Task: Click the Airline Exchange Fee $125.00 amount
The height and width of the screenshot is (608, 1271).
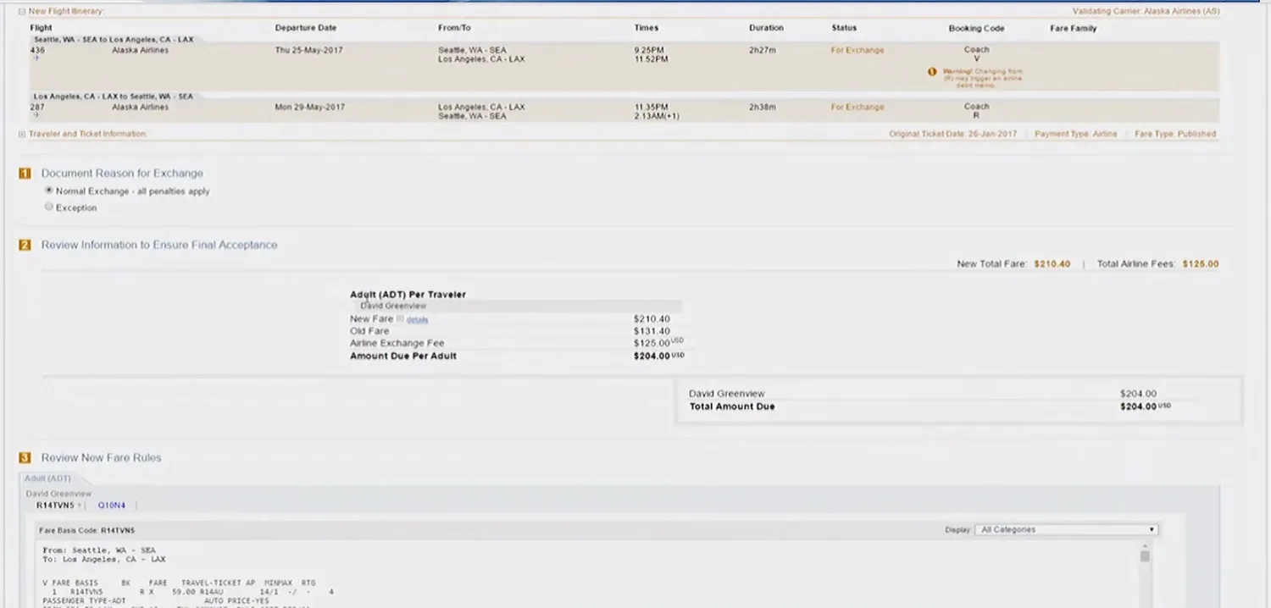Action: pyautogui.click(x=658, y=343)
